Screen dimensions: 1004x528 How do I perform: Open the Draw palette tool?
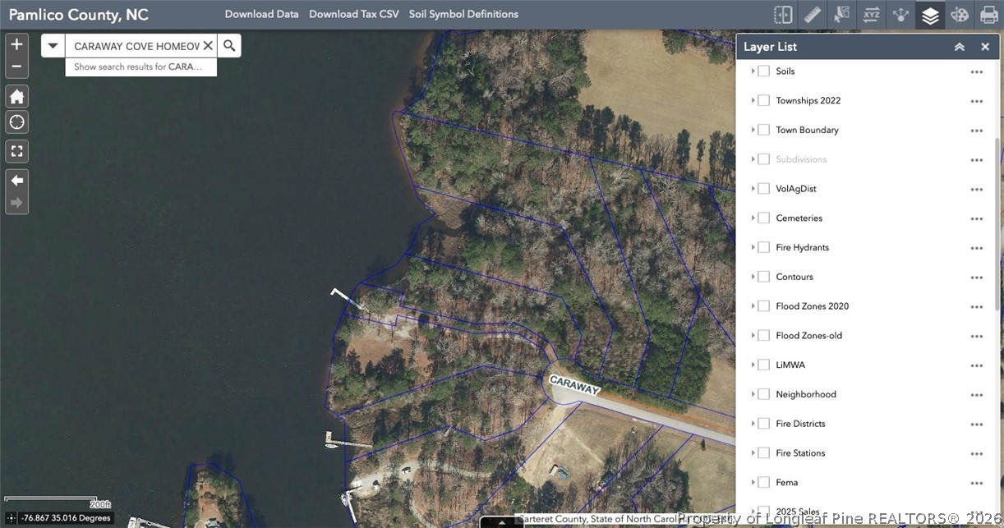click(x=960, y=15)
